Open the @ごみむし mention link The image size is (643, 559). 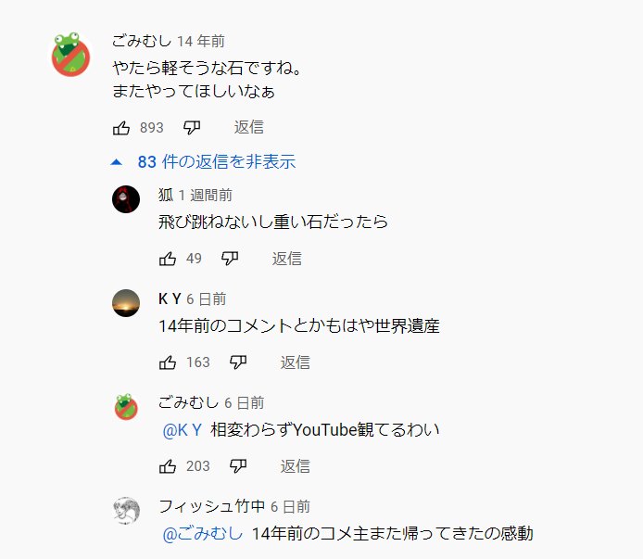[203, 534]
